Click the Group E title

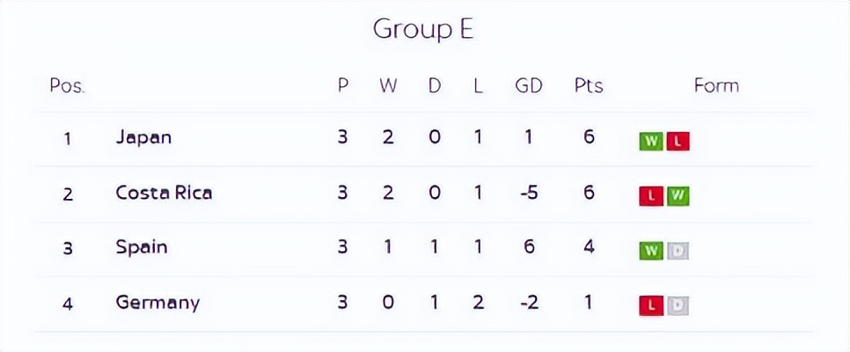(x=423, y=29)
